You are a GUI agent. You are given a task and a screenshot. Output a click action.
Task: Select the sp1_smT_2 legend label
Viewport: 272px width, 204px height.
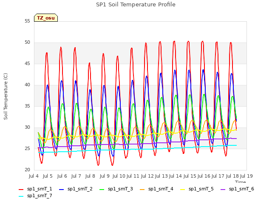[80, 189]
